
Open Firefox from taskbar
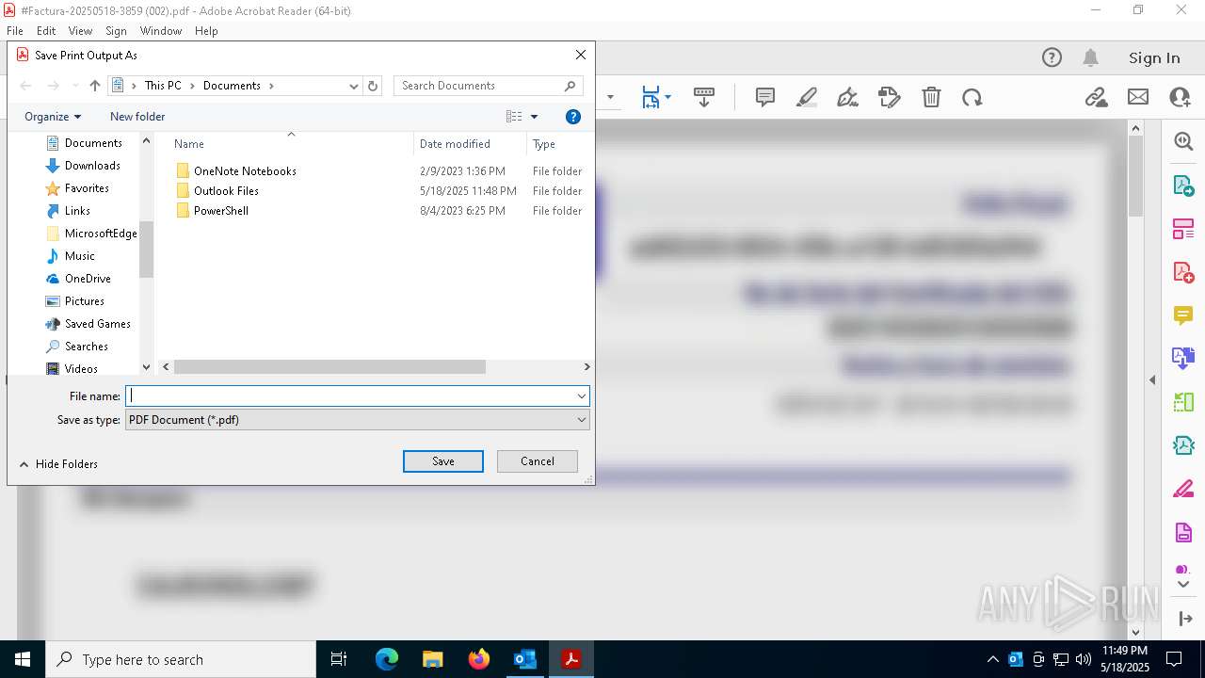tap(479, 659)
